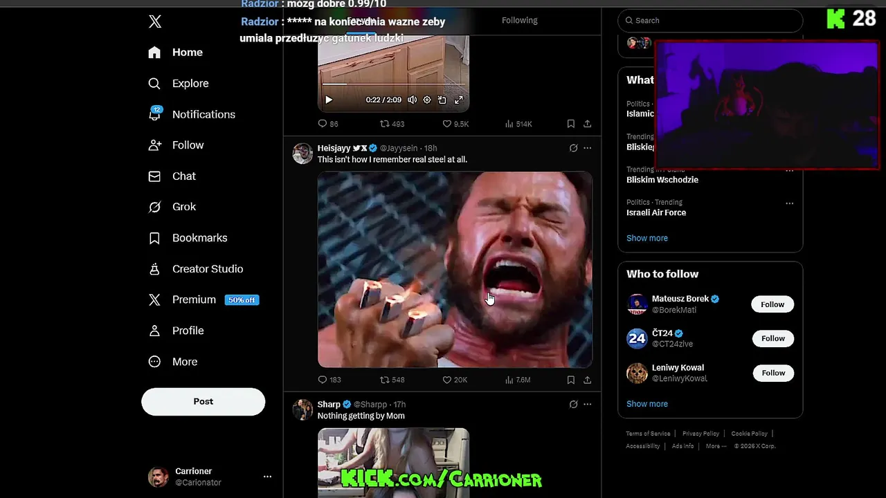Seek on the video progress bar
The image size is (886, 498).
click(x=393, y=84)
